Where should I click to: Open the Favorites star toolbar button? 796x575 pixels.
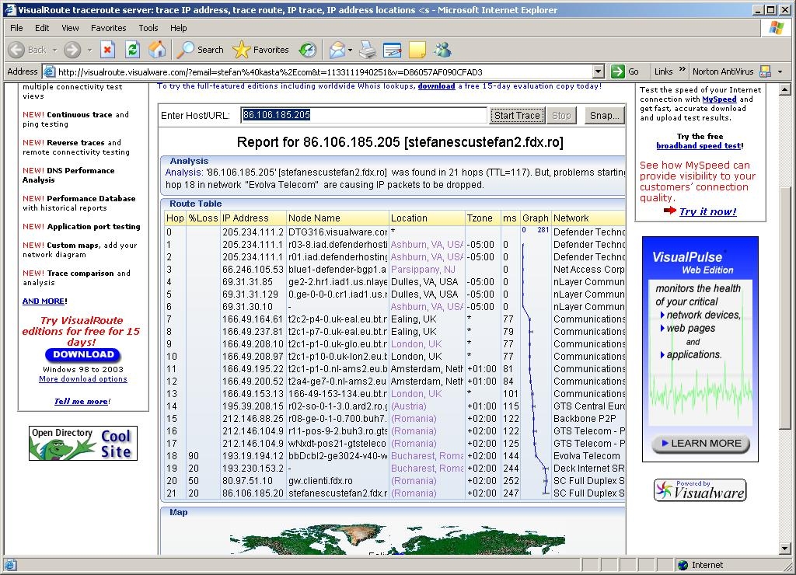[x=260, y=50]
